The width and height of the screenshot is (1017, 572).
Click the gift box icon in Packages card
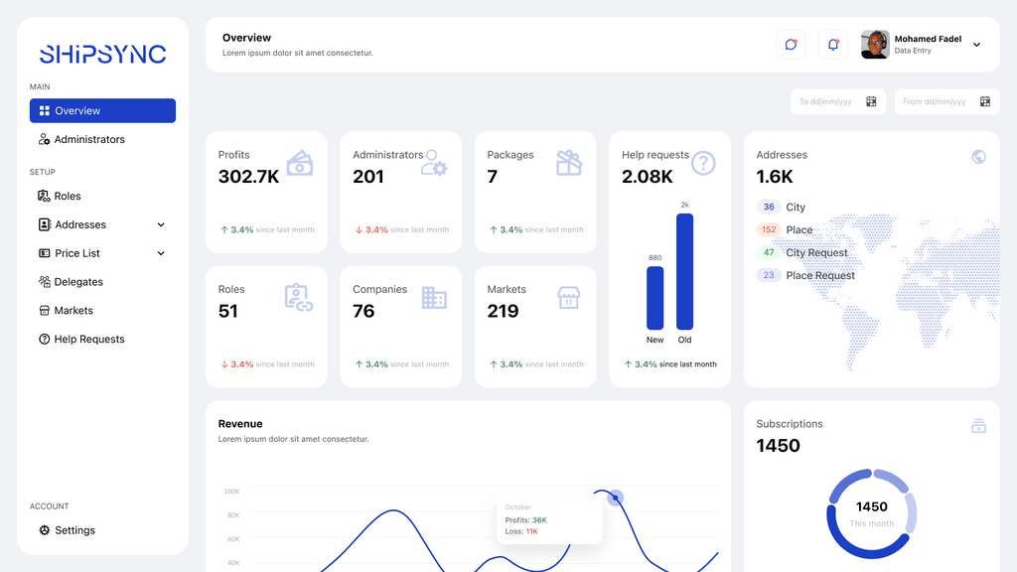point(568,163)
